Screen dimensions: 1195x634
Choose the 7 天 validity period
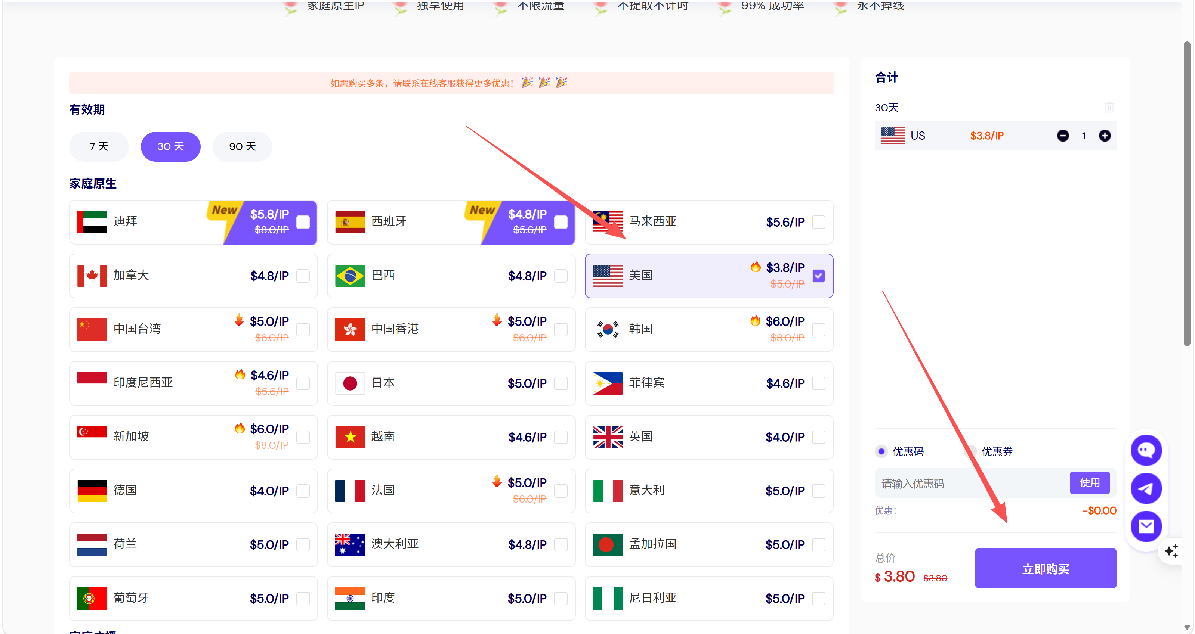pos(99,147)
